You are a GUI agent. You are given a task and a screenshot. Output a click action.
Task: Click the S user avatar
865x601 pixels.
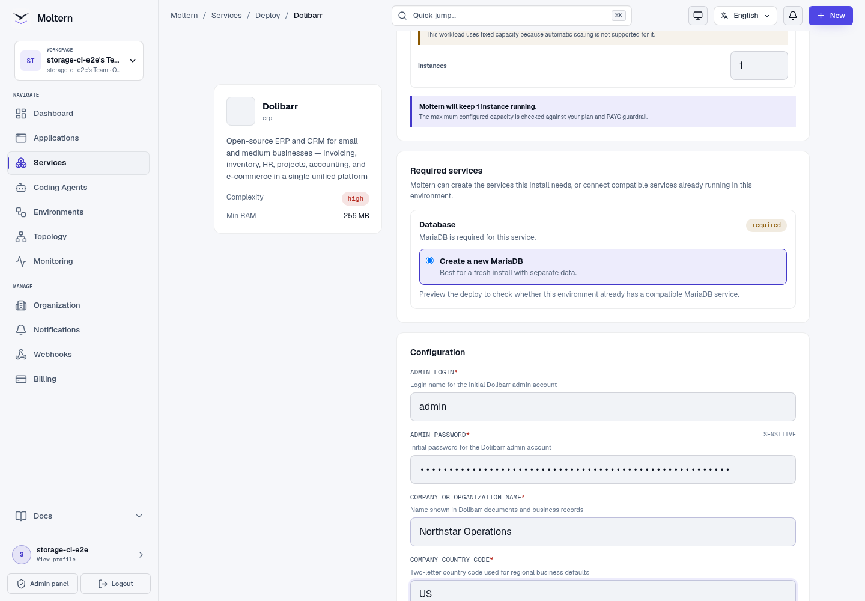pos(22,555)
